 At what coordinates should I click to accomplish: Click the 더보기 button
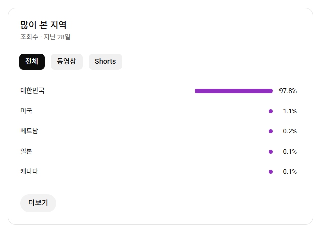38,203
